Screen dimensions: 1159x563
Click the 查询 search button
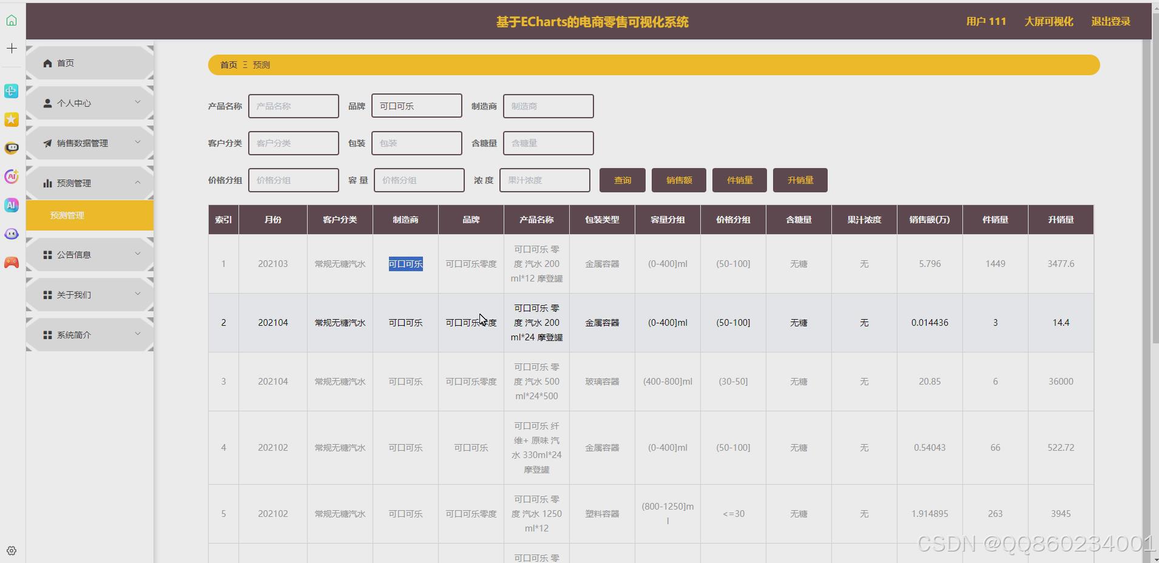(623, 180)
